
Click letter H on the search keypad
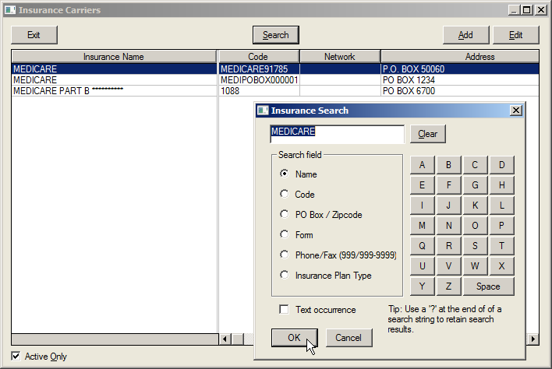pos(501,185)
